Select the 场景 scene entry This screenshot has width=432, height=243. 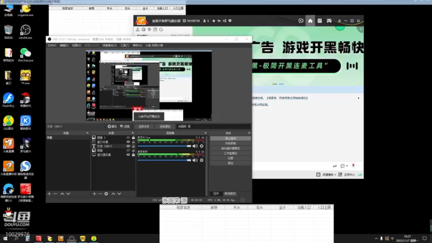68,138
